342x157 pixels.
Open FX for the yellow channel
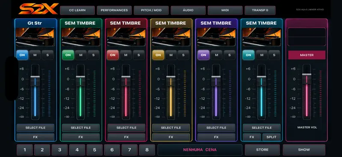click(171, 137)
